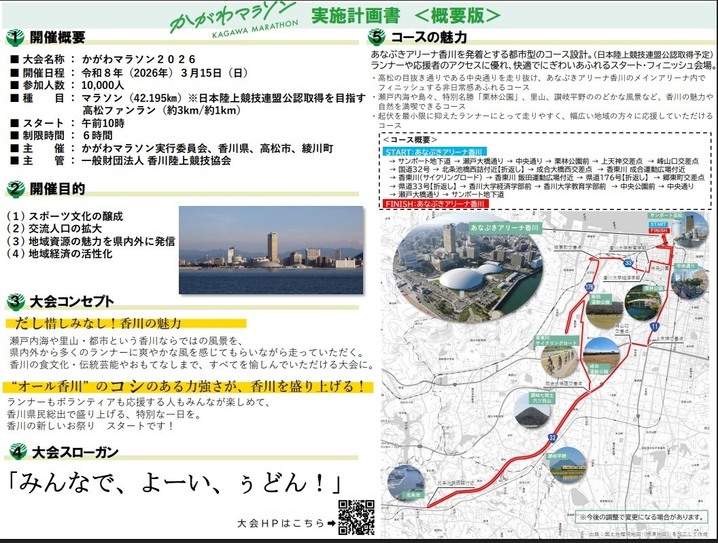Viewport: 718px width, 543px height.
Task: Click the blue START label on map
Action: pyautogui.click(x=660, y=224)
